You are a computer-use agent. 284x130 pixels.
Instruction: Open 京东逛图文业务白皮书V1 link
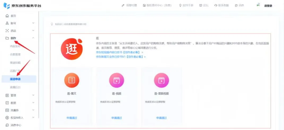tap(121, 57)
